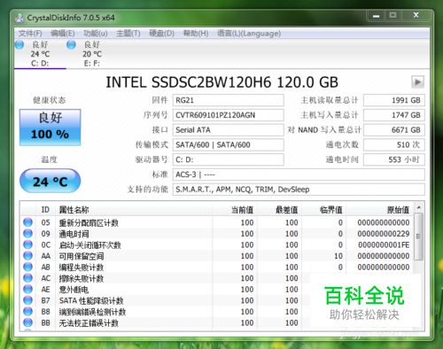Open the 编辑(E) menu
The height and width of the screenshot is (349, 443).
click(x=63, y=34)
